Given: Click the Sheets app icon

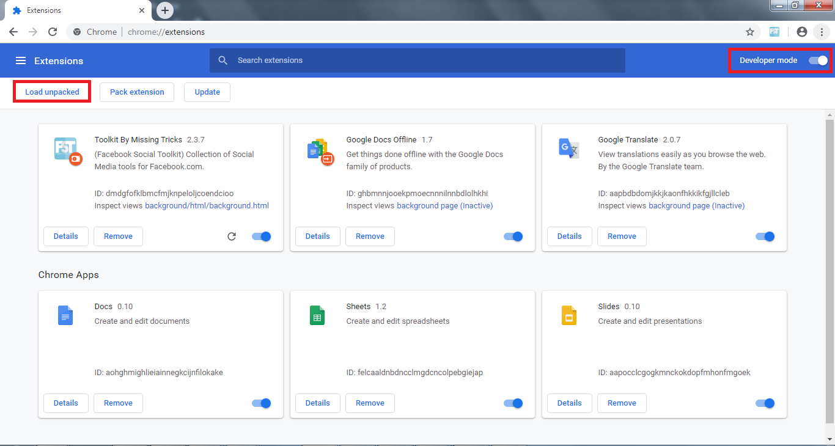Looking at the screenshot, I should click(317, 315).
